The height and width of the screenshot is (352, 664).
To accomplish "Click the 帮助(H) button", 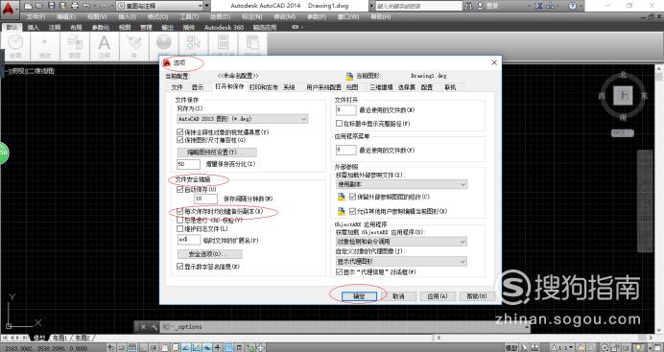I will tap(477, 296).
